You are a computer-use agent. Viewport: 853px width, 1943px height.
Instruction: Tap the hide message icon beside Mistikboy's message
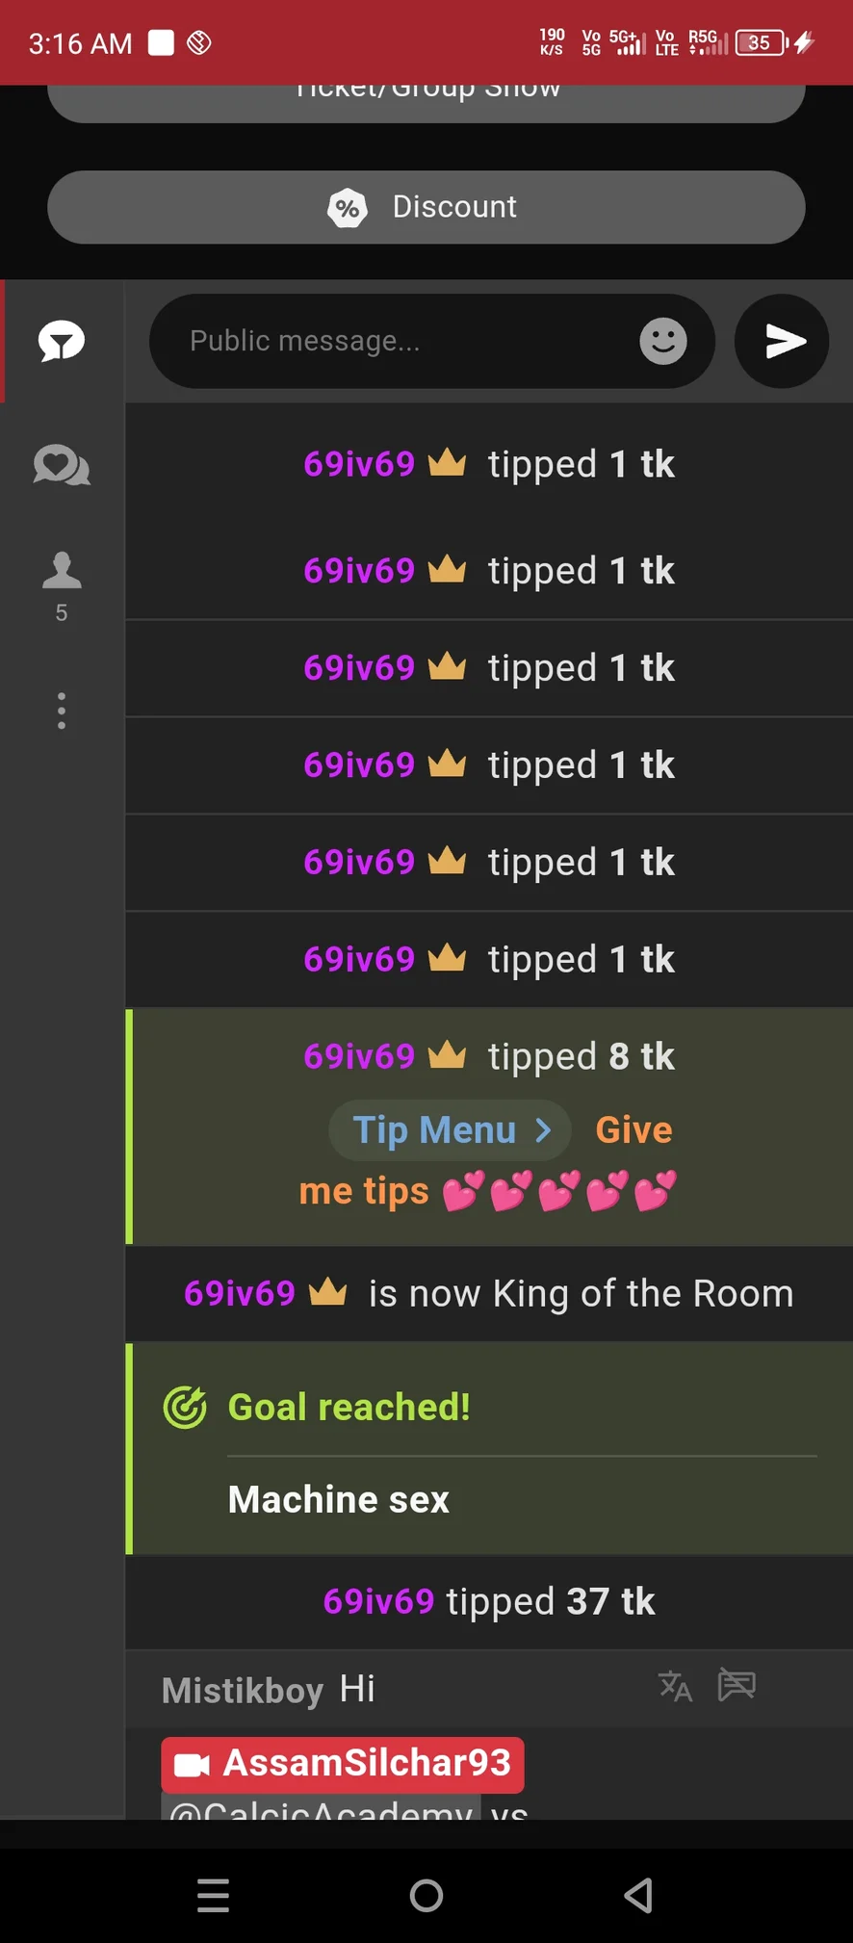[x=737, y=1685]
